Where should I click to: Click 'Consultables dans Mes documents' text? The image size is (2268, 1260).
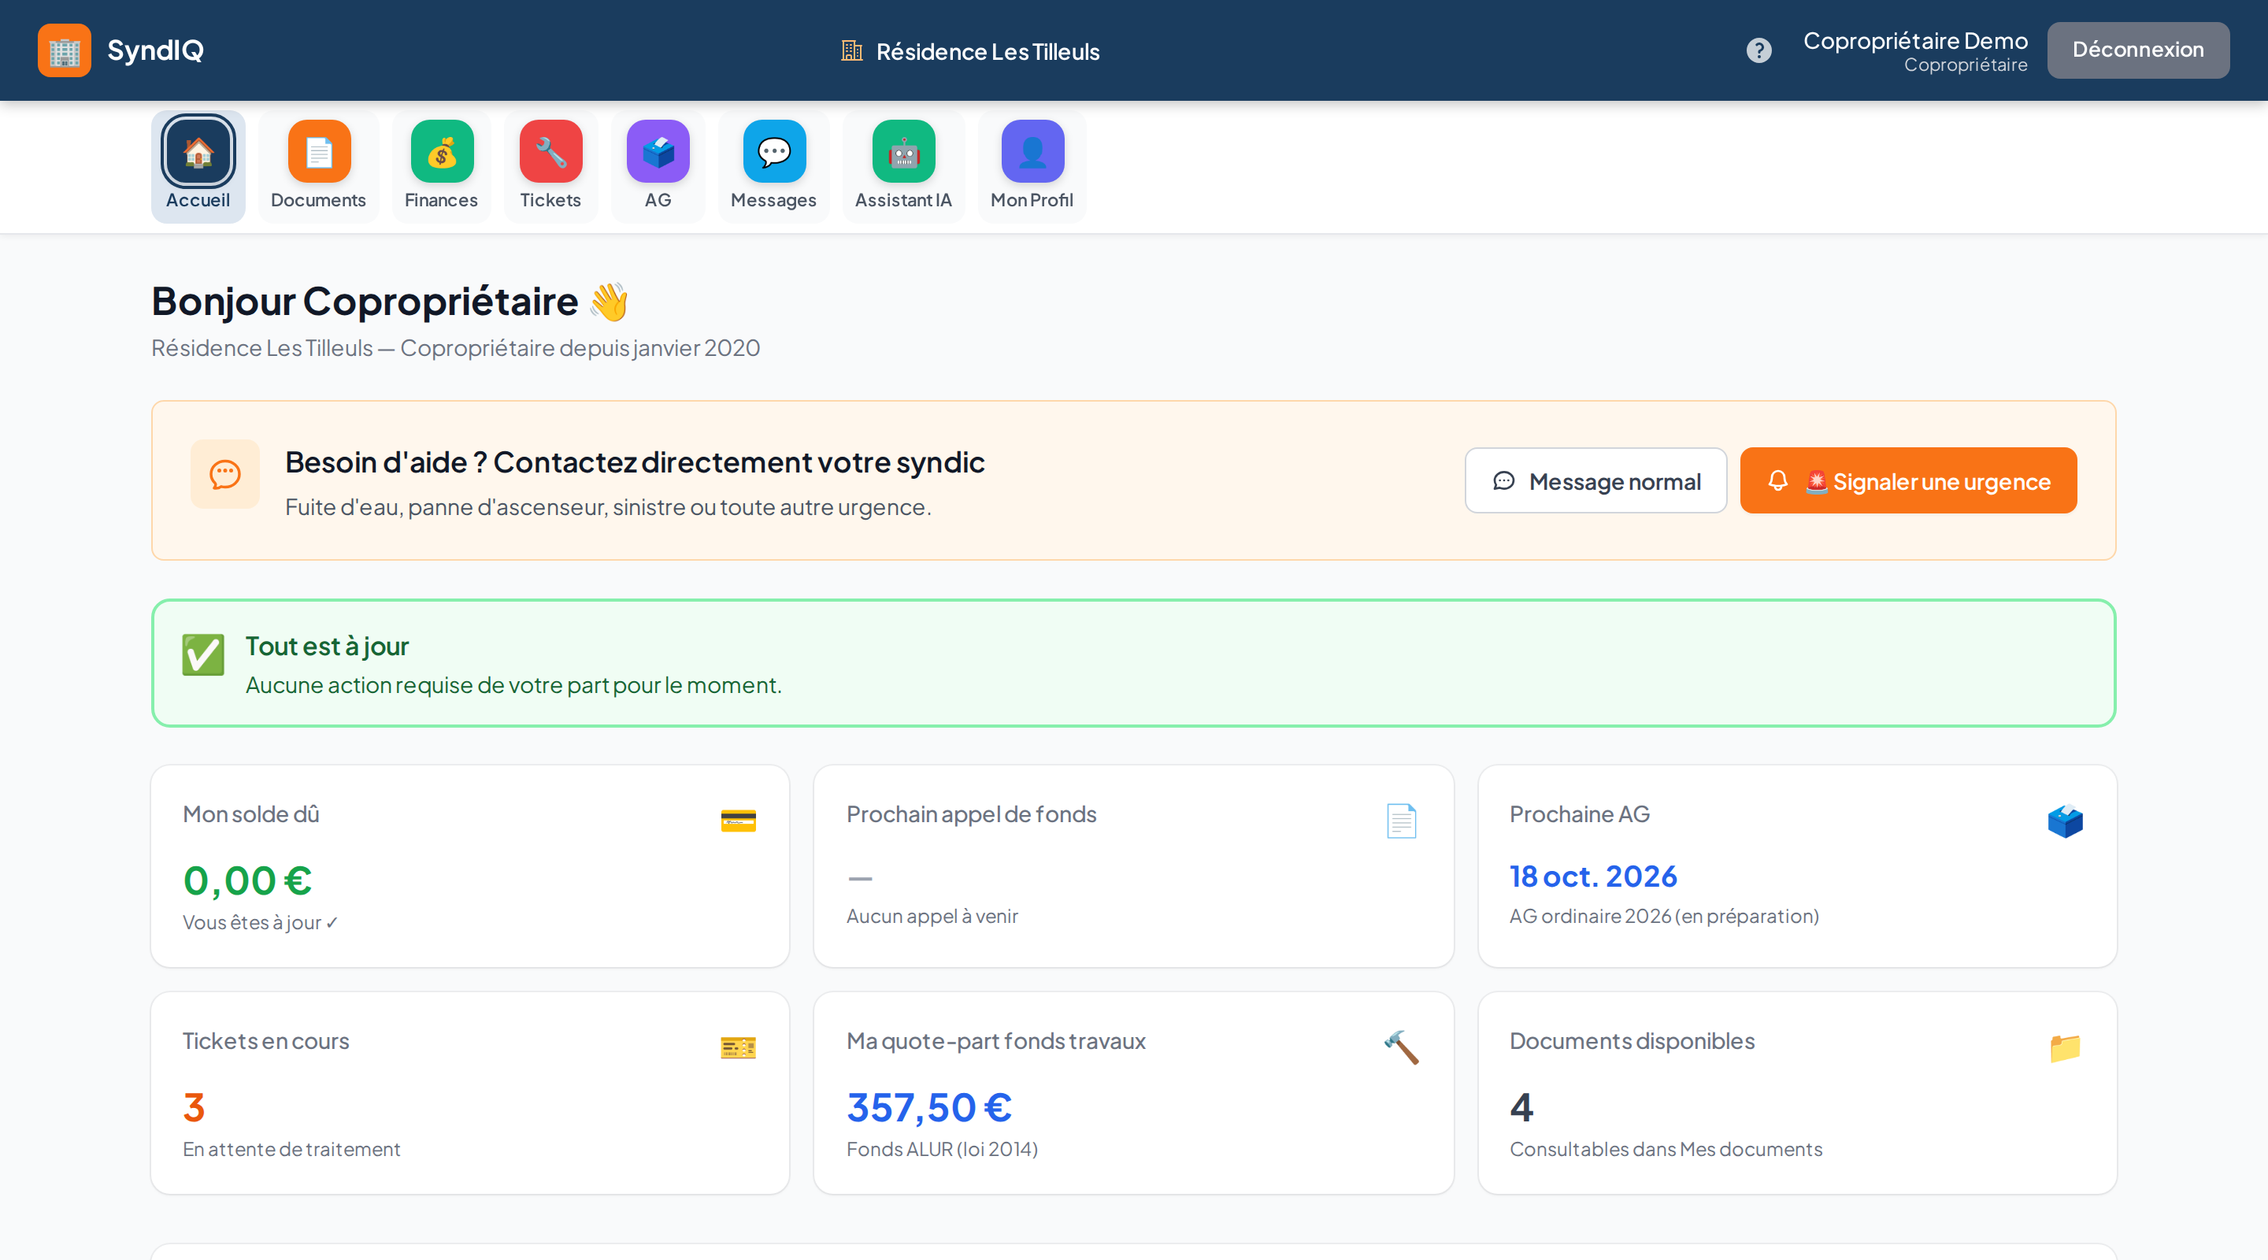click(1666, 1150)
